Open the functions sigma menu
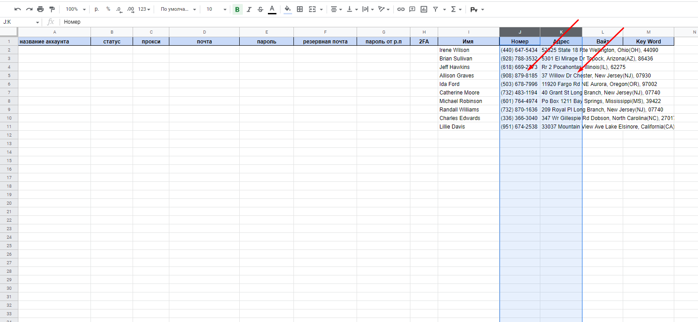698x322 pixels. (456, 9)
